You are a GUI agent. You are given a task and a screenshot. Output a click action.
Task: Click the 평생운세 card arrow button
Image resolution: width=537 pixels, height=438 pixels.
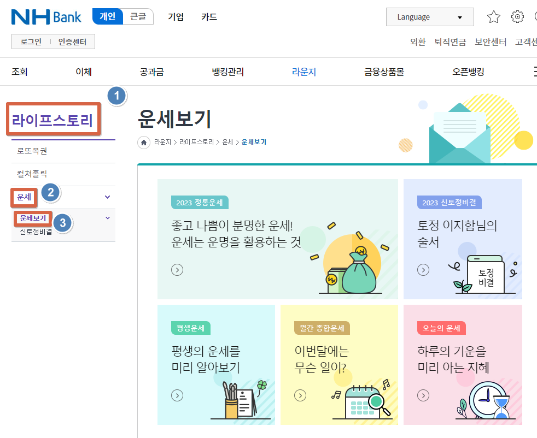(x=177, y=395)
